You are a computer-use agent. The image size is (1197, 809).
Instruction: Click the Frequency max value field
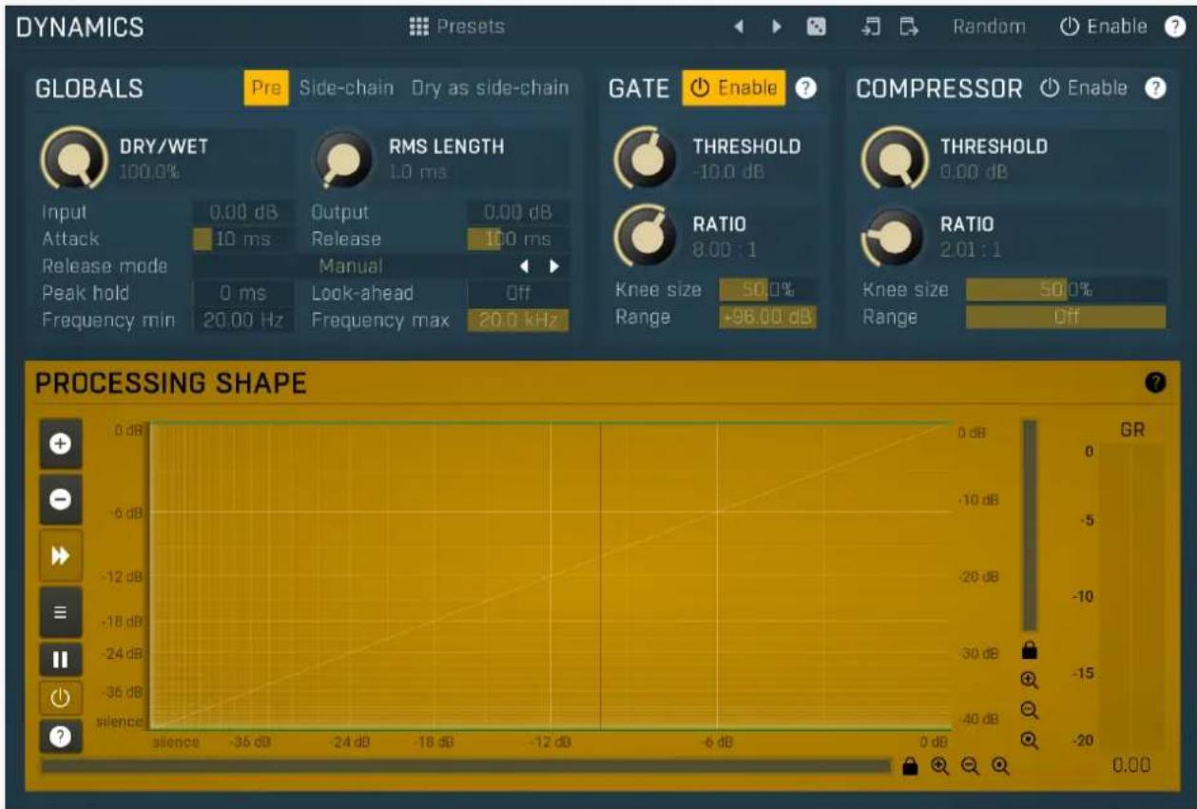point(517,320)
